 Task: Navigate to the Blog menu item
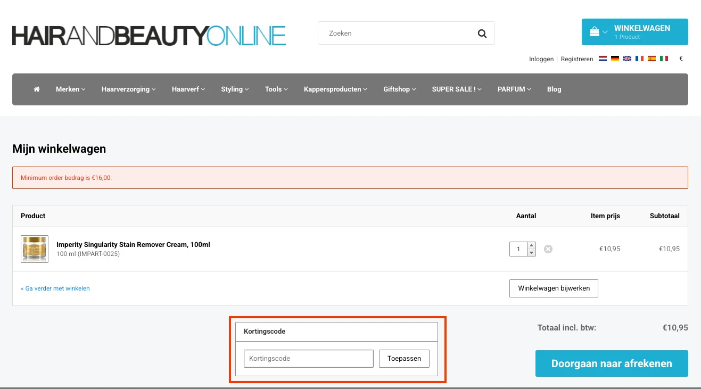point(554,89)
